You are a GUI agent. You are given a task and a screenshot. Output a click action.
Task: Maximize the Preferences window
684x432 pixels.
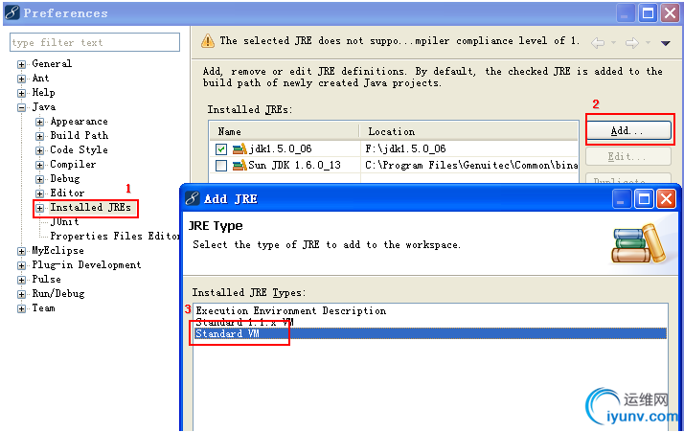648,13
